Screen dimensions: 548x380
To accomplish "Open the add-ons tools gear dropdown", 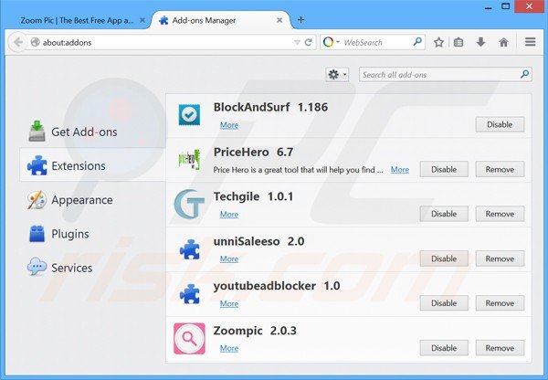I will click(x=337, y=75).
